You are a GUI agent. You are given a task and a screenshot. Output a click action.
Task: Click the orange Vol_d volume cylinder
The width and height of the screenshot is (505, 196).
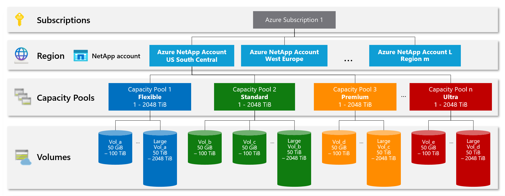pos(339,148)
